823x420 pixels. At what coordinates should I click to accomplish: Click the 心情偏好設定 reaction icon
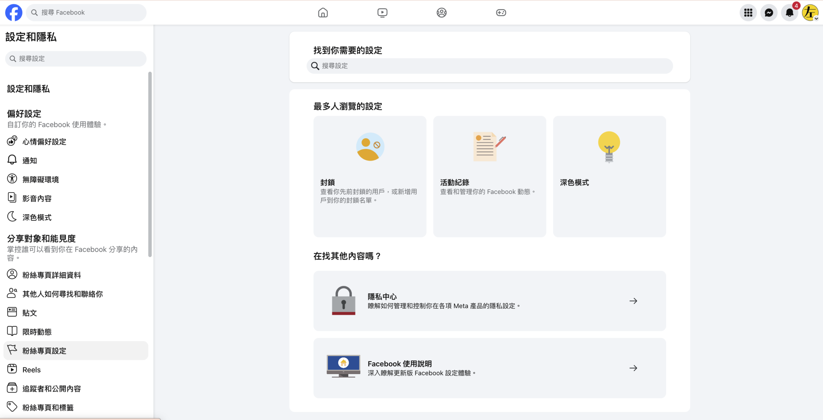[12, 141]
